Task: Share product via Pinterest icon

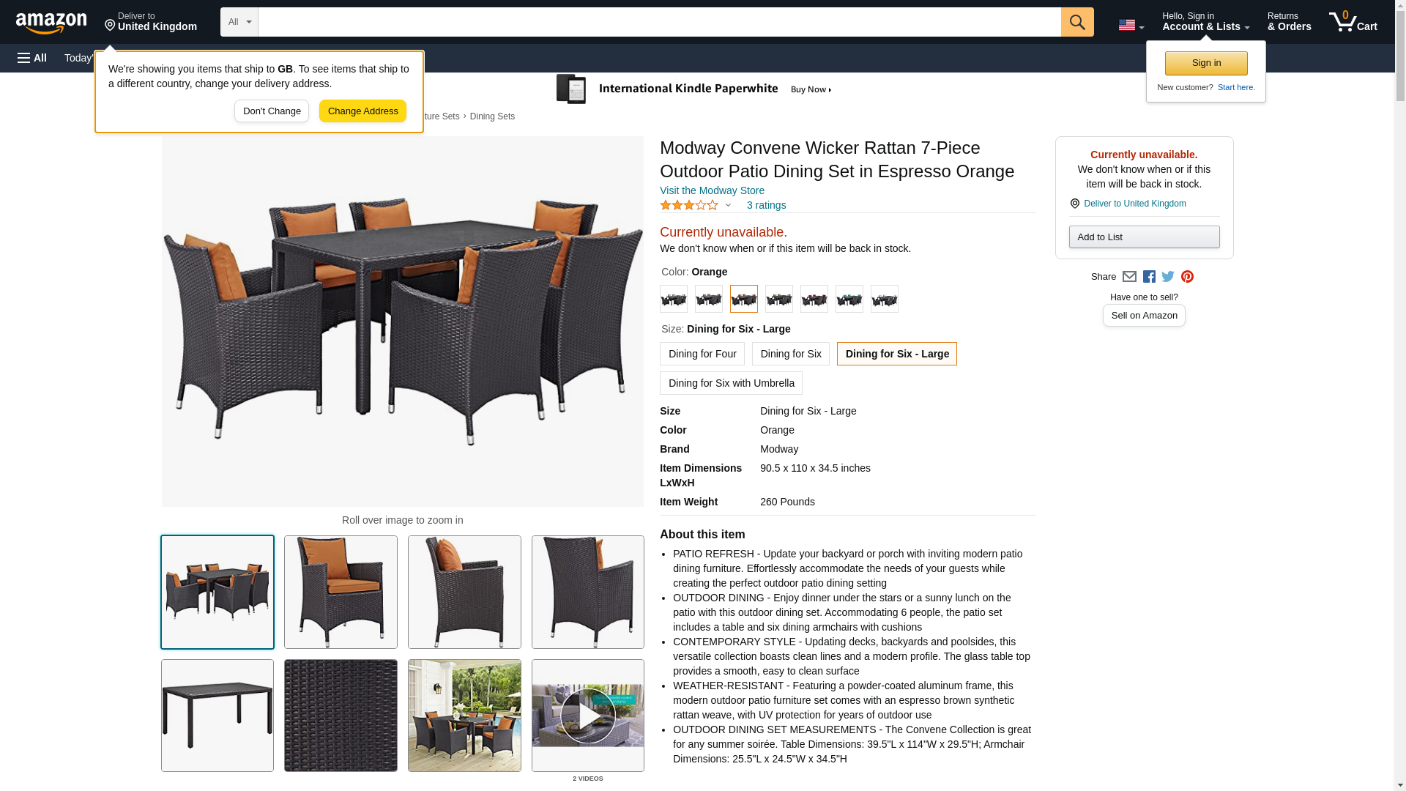Action: pyautogui.click(x=1187, y=277)
